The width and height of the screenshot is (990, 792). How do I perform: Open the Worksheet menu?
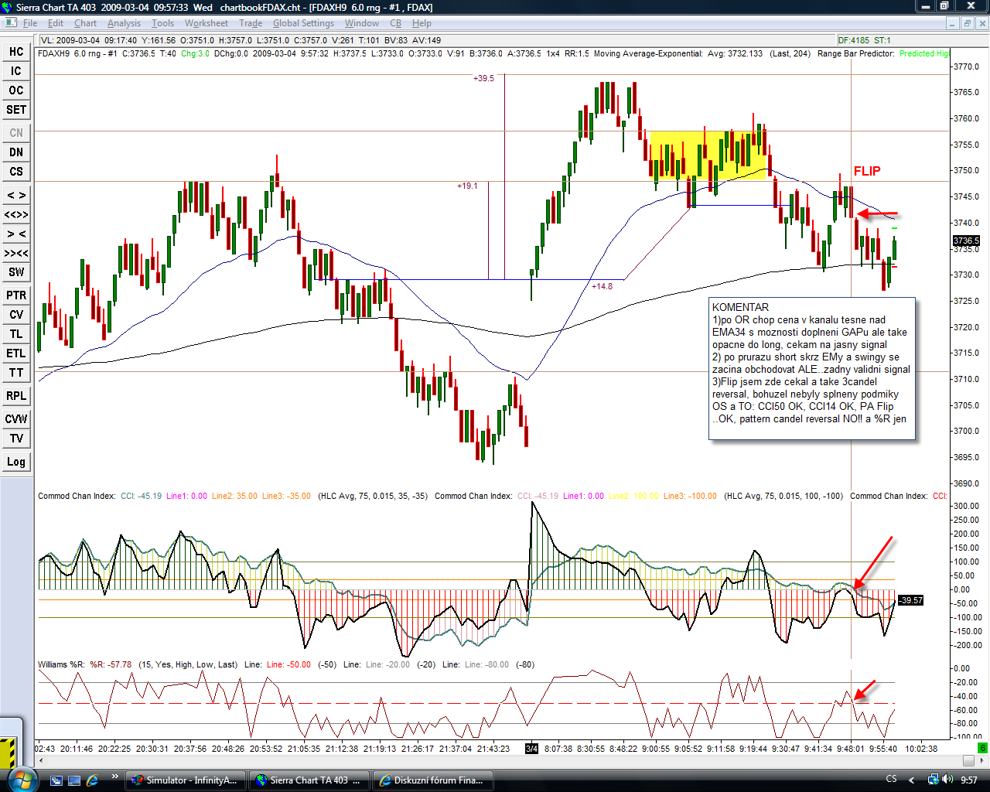coord(207,23)
